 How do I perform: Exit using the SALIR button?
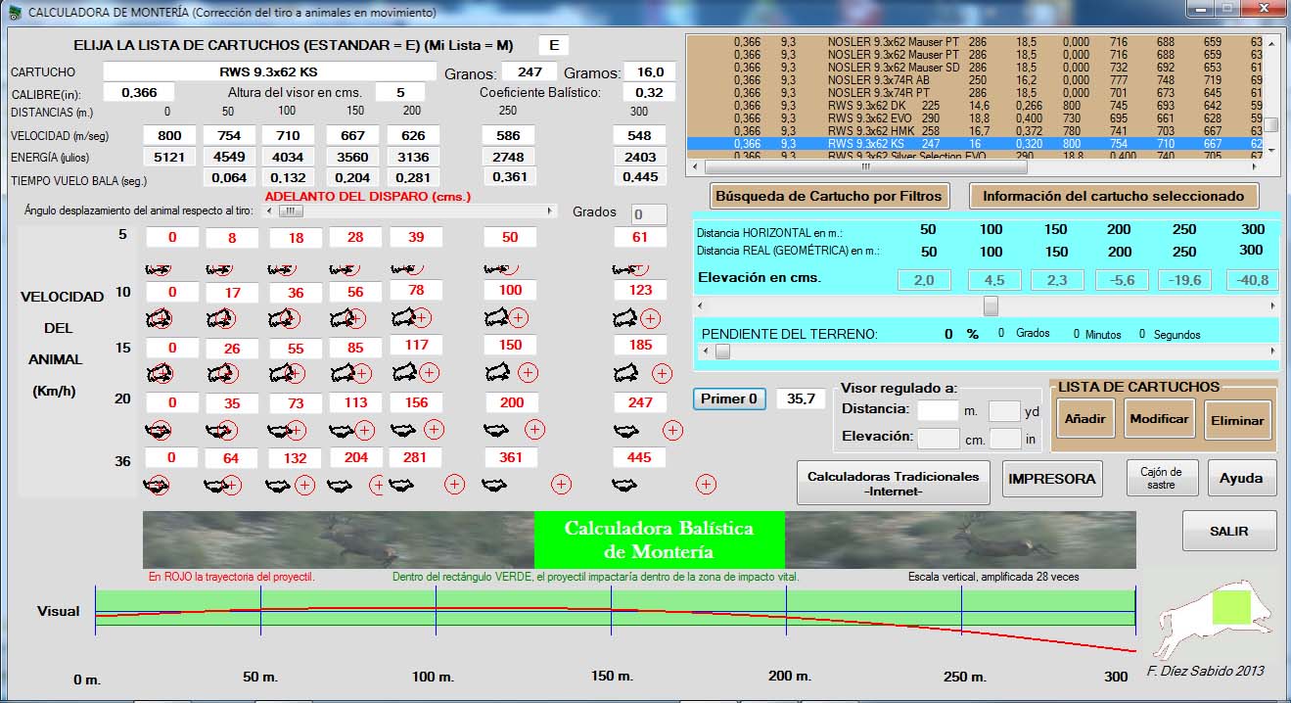tap(1228, 531)
